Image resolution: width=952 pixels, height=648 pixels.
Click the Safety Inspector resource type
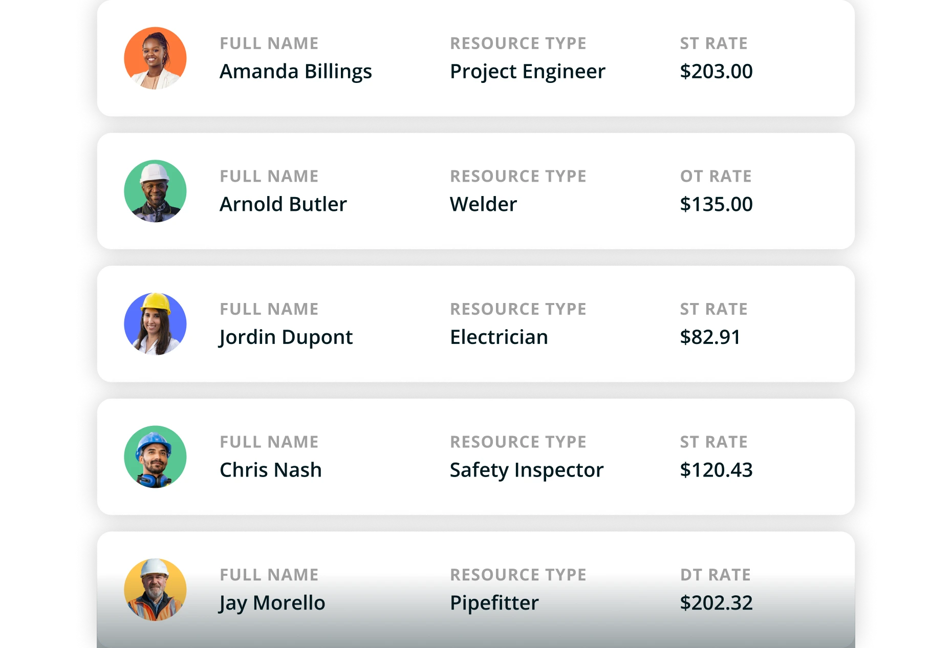coord(526,470)
